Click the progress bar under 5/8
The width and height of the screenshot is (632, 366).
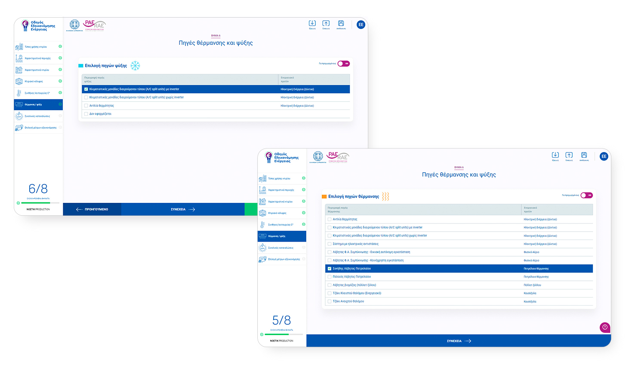click(x=284, y=335)
